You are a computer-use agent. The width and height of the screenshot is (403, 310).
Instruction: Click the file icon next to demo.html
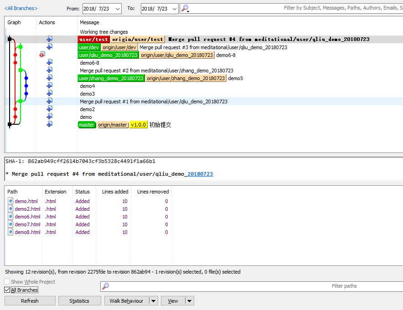[10, 201]
